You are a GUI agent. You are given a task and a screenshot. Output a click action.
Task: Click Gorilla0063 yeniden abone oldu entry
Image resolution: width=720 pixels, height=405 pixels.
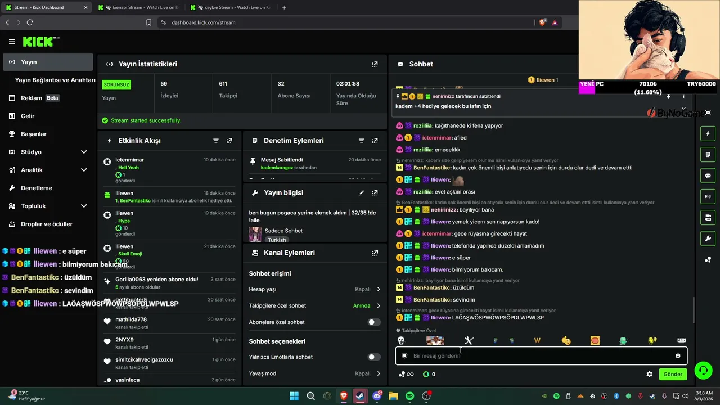(170, 283)
